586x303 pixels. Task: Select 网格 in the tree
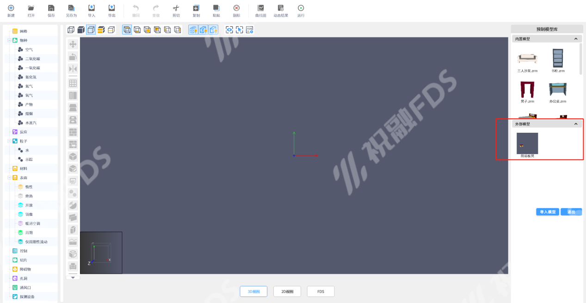(23, 31)
